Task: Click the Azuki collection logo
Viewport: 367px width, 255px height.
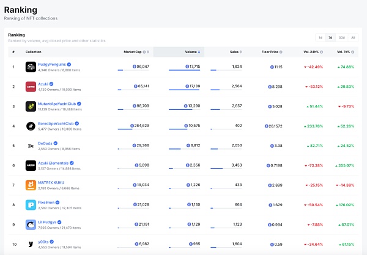Action: (31, 87)
